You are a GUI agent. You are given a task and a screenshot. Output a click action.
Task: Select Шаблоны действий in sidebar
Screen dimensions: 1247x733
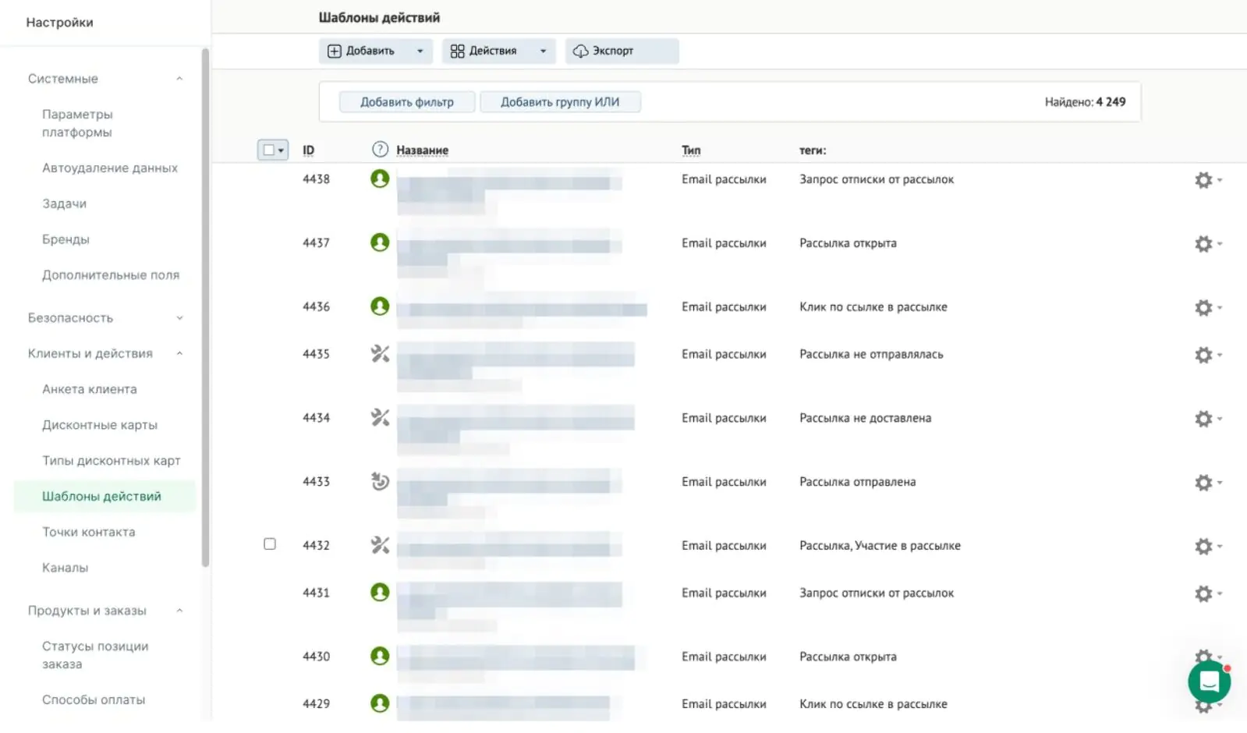[x=104, y=497]
